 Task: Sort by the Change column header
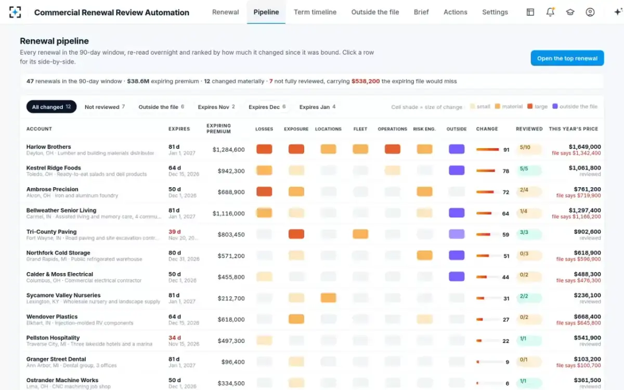tap(487, 129)
